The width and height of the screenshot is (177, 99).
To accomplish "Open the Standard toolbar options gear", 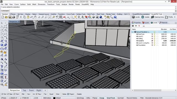I will pyautogui.click(x=129, y=14).
